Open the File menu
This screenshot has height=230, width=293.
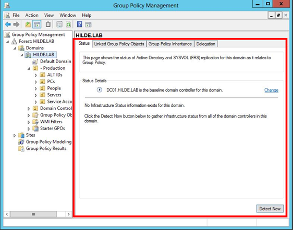point(16,15)
